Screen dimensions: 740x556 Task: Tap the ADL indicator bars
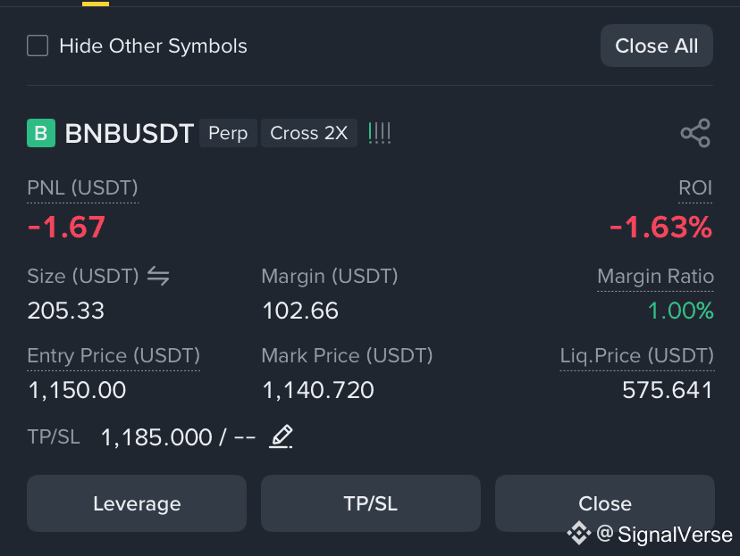click(380, 133)
